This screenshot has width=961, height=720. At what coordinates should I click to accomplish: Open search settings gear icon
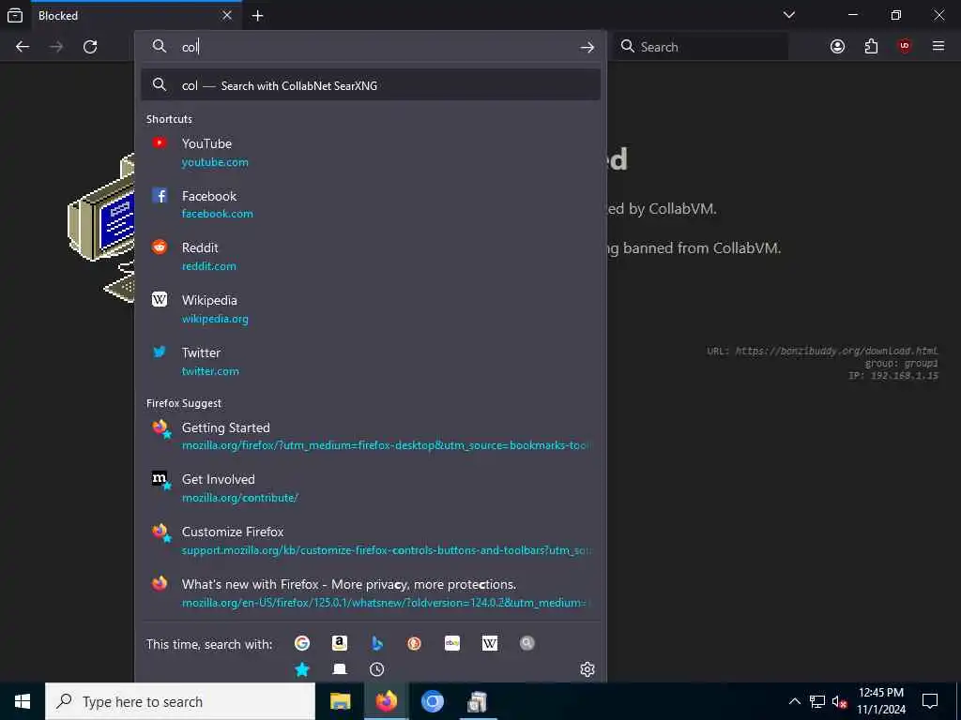click(587, 669)
